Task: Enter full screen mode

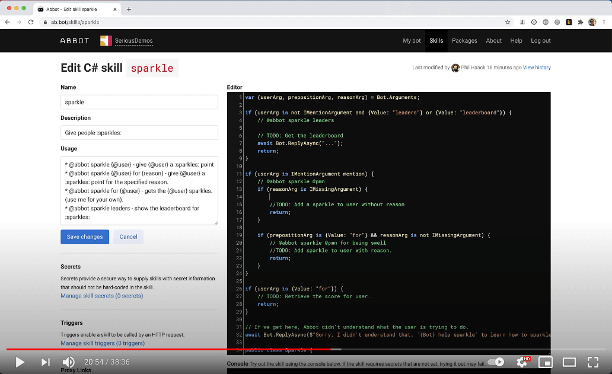Action: pyautogui.click(x=592, y=362)
